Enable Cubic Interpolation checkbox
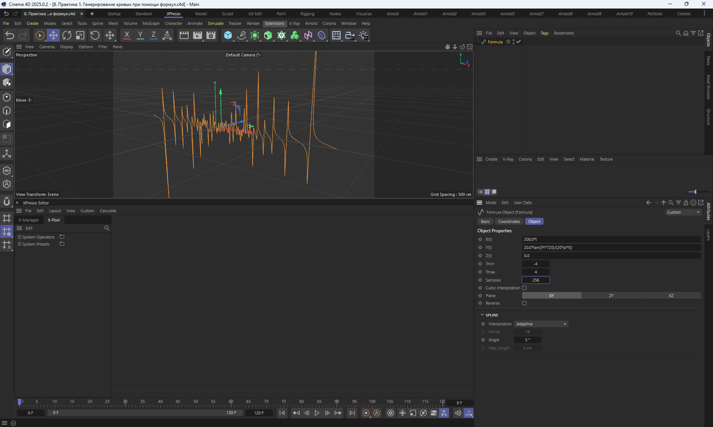The width and height of the screenshot is (713, 427). tap(524, 288)
